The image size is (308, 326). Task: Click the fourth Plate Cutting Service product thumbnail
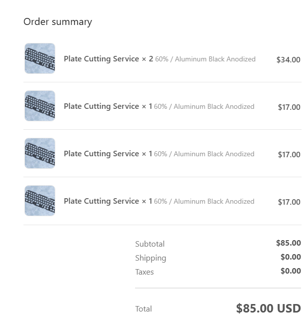[x=40, y=201]
